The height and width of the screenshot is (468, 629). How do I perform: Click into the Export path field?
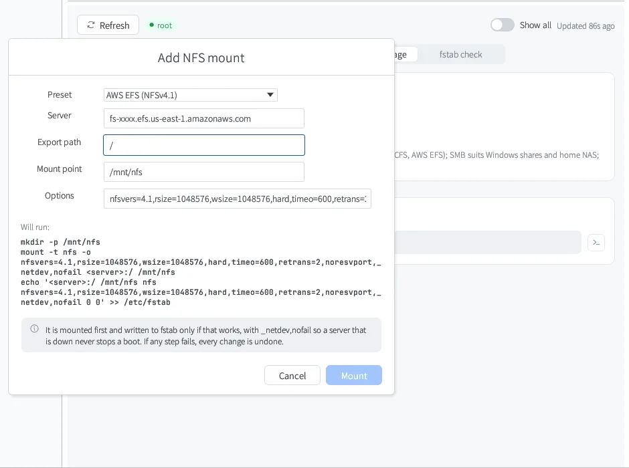pyautogui.click(x=204, y=145)
